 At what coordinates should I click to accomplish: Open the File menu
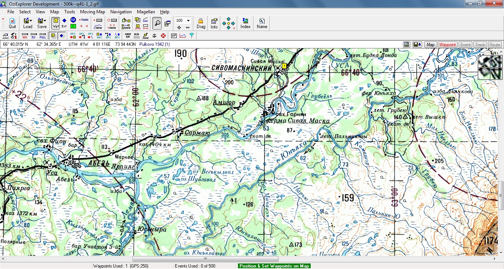11,12
